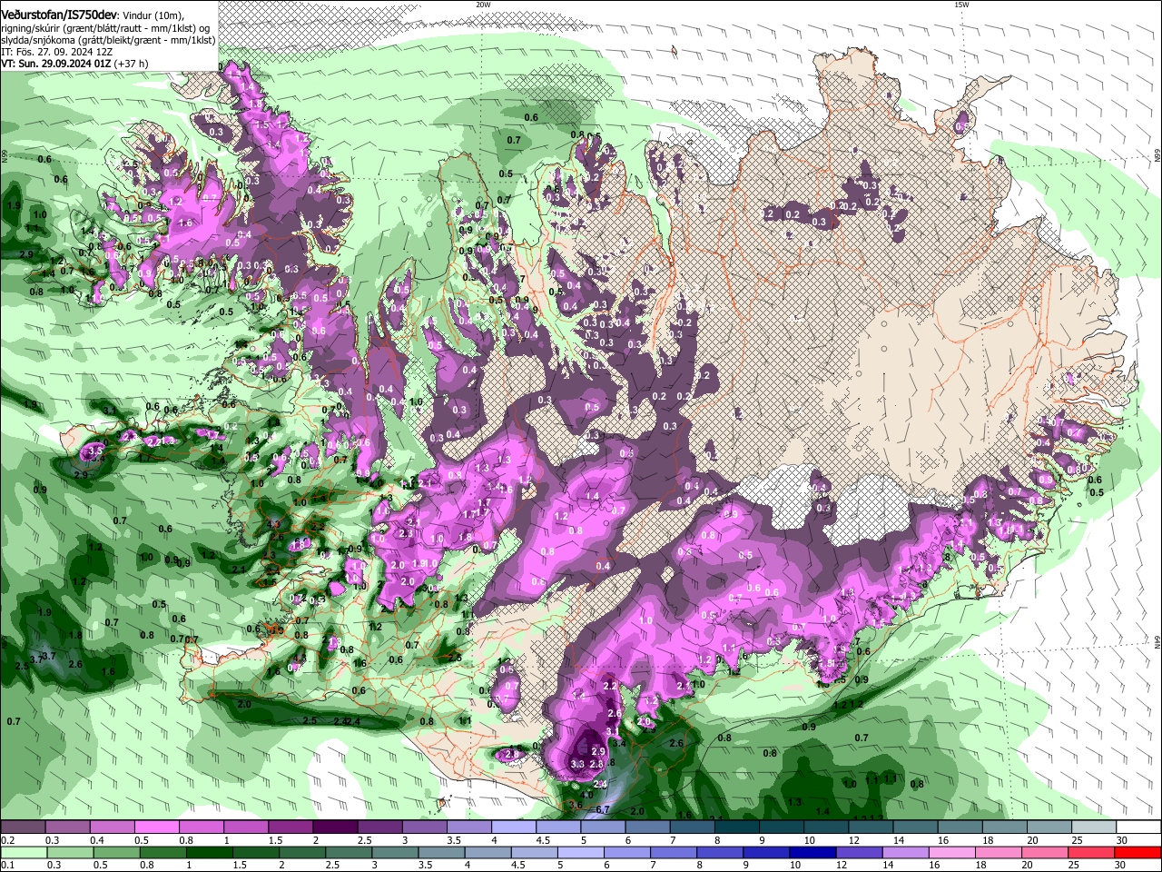Click the 'Vindur (10m)' text in the header

coord(153,15)
